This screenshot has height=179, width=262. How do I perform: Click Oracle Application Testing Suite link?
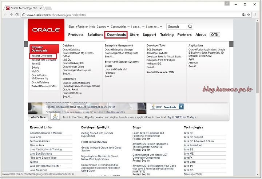coord(121,53)
